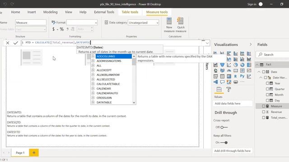
Task: Select the KPI visual
Action: point(249,71)
